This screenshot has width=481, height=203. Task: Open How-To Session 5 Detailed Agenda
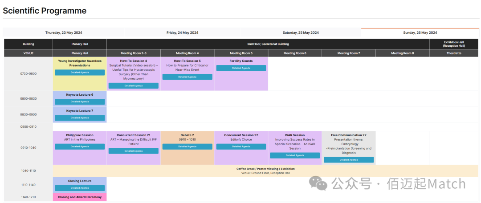point(187,77)
